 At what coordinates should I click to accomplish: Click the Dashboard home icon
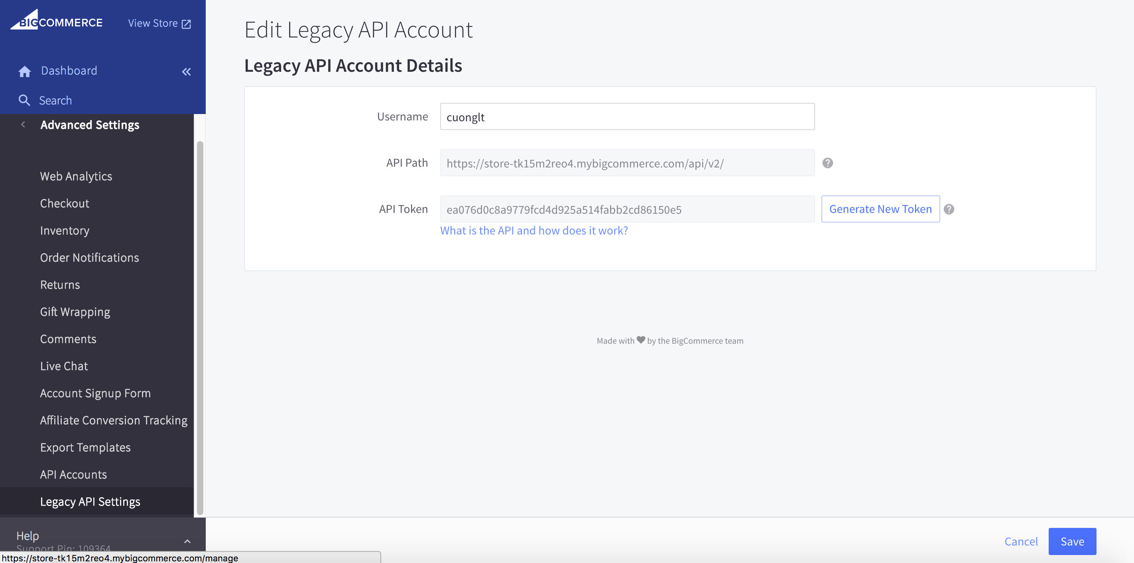(25, 71)
